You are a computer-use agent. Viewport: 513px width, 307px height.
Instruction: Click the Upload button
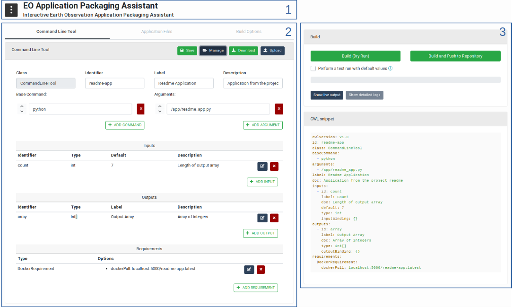(x=272, y=51)
